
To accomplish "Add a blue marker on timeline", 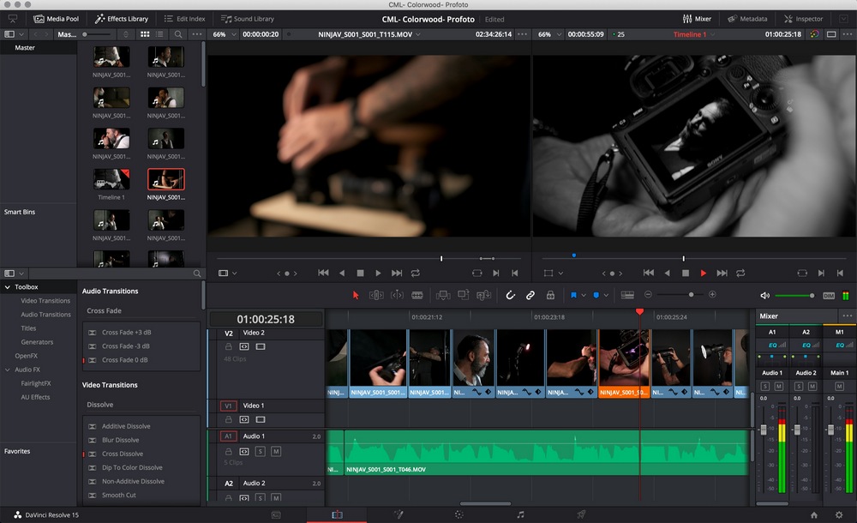I will (596, 296).
